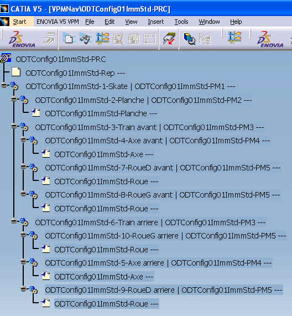Collapse the 3-Train avant node

14,126
